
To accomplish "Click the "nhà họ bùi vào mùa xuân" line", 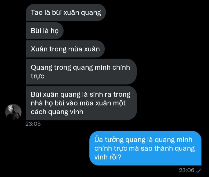I will point(78,103).
